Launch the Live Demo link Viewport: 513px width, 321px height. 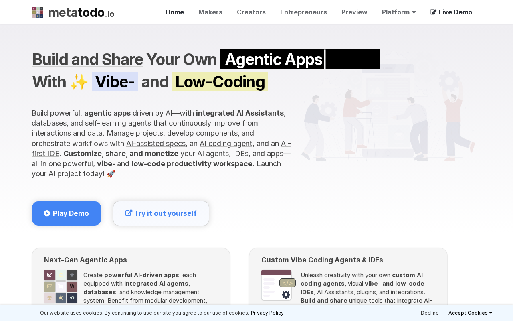pyautogui.click(x=451, y=12)
